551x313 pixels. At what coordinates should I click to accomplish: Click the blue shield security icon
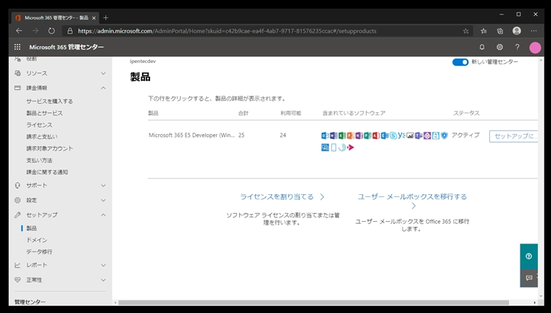444,135
